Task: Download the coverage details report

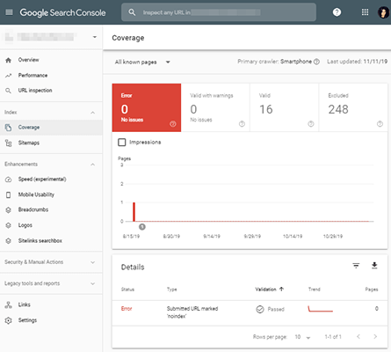Action: [374, 266]
